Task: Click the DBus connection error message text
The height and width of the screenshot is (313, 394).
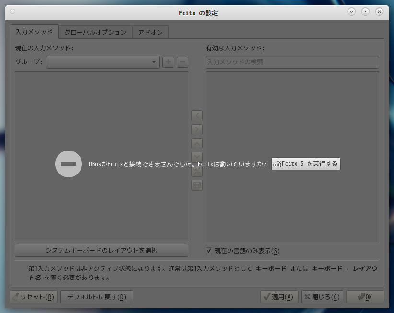Action: (177, 164)
